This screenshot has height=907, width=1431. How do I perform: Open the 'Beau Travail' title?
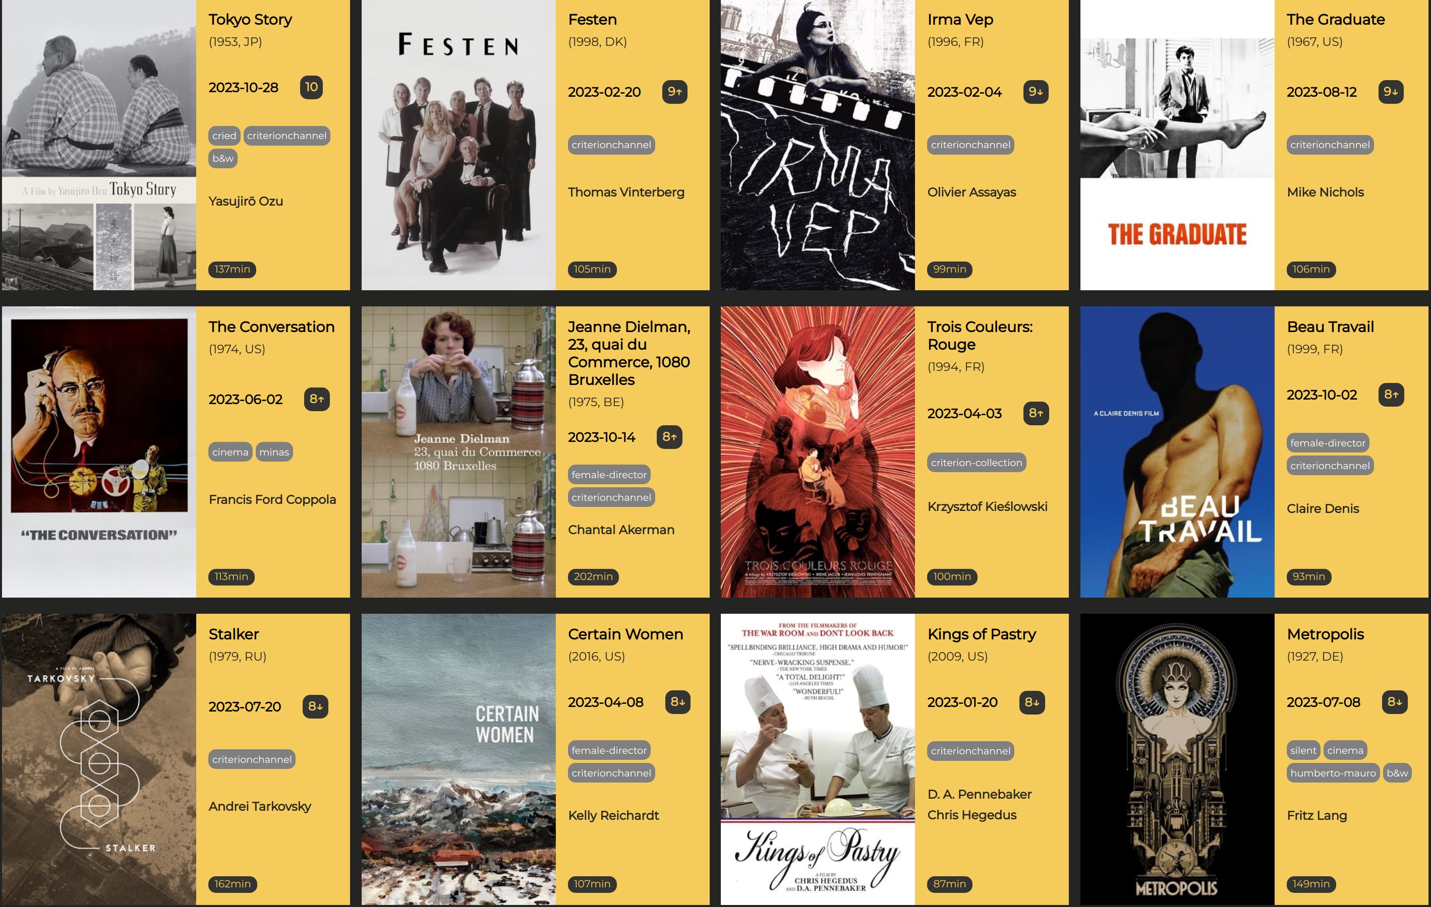[x=1330, y=327]
